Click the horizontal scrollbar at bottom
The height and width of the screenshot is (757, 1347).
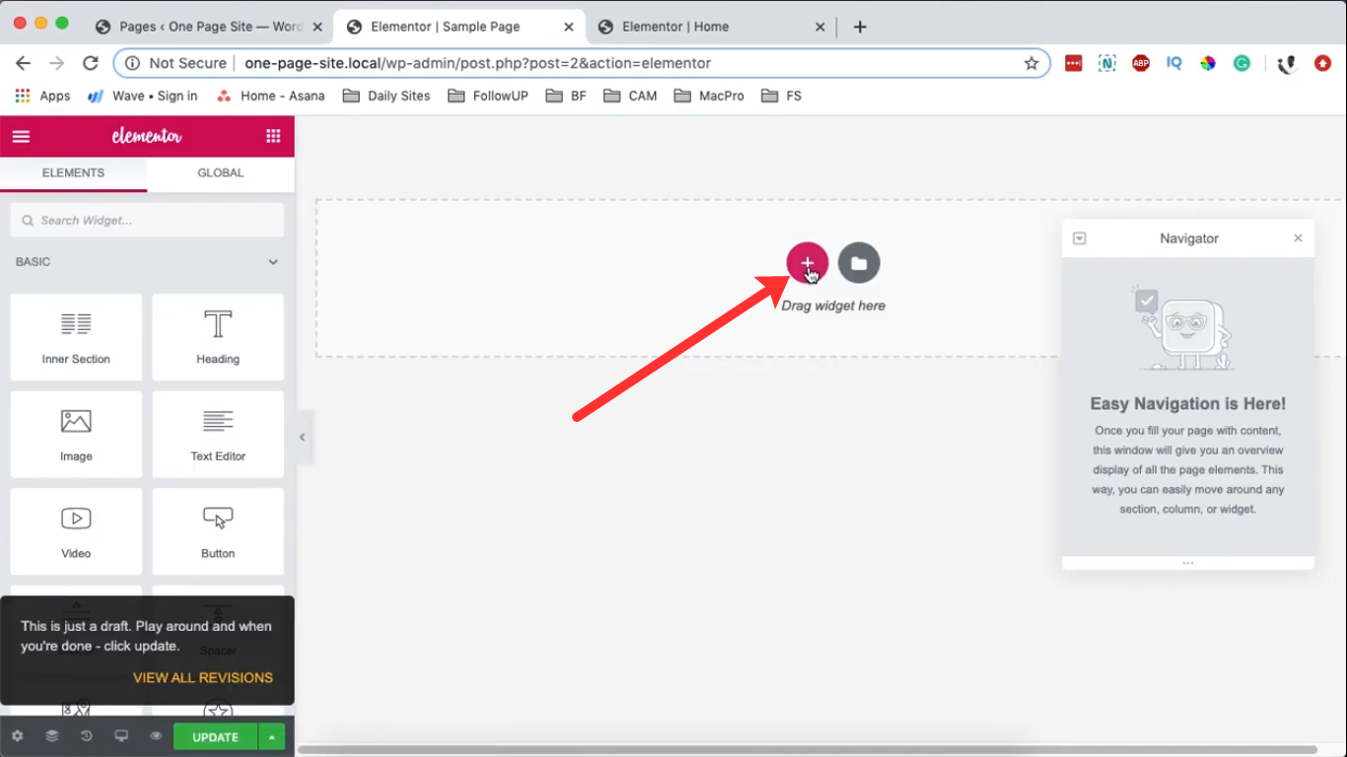click(x=808, y=751)
